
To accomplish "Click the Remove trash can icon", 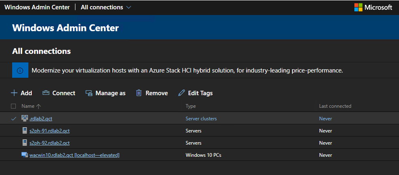I will point(139,93).
